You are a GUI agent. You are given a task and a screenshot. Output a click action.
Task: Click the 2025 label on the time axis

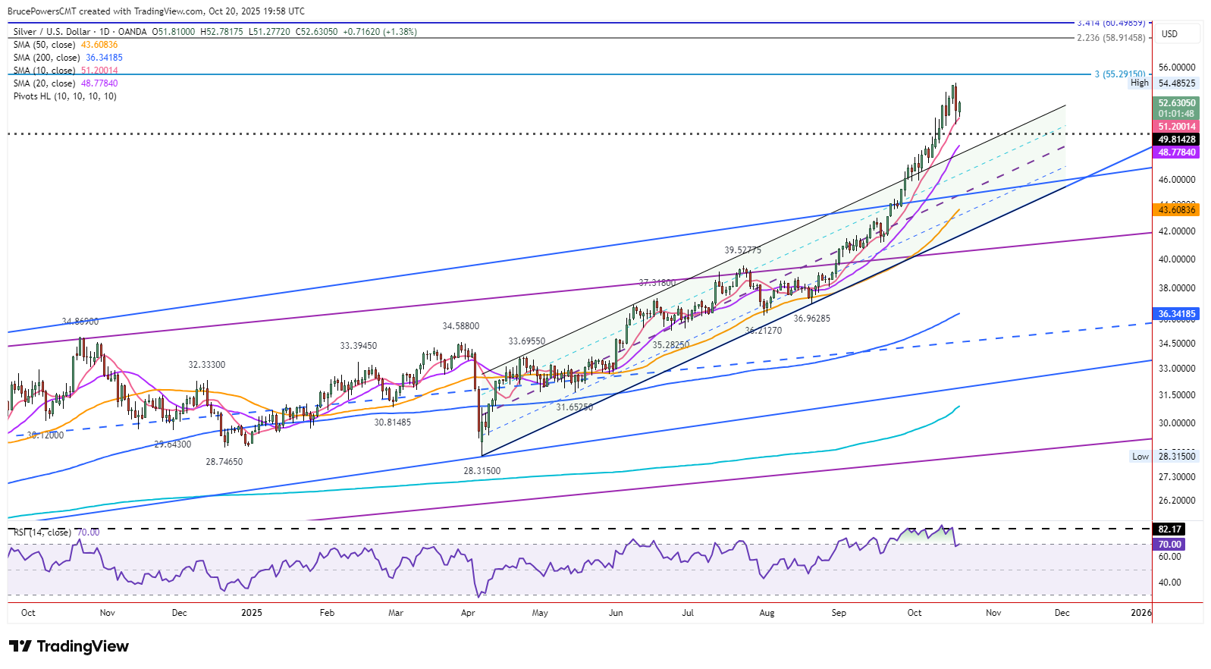[251, 613]
